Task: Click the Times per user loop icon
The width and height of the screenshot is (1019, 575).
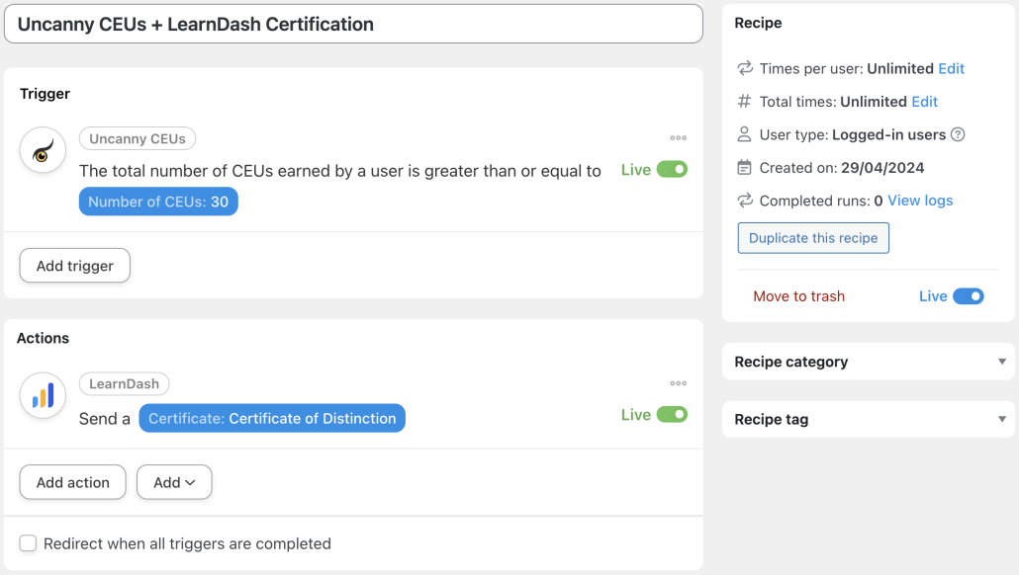Action: 743,68
